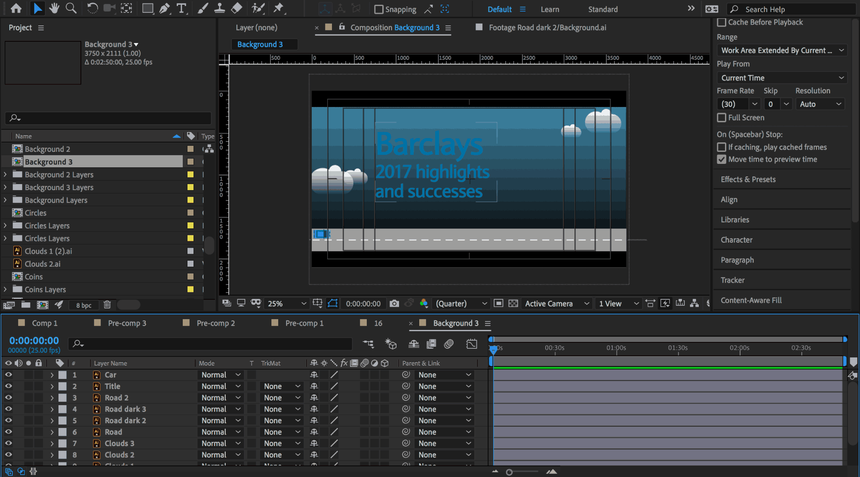This screenshot has height=477, width=860.
Task: Open the graph editor icon in timeline
Action: [x=472, y=344]
